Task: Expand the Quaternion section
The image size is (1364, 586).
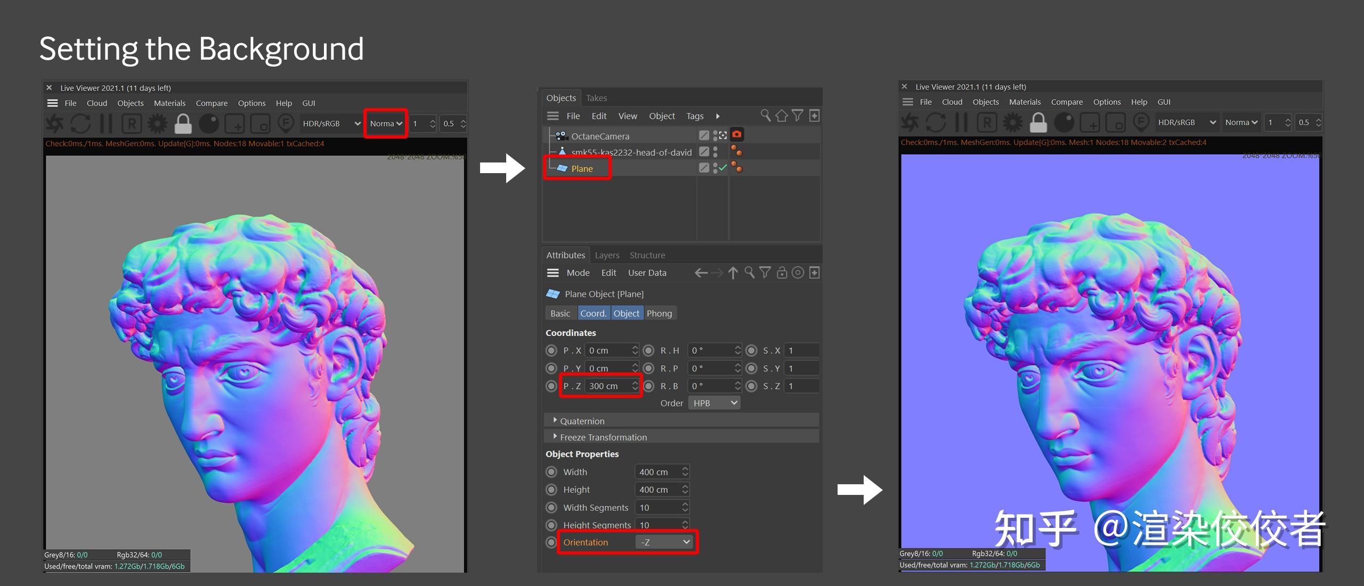Action: point(555,421)
